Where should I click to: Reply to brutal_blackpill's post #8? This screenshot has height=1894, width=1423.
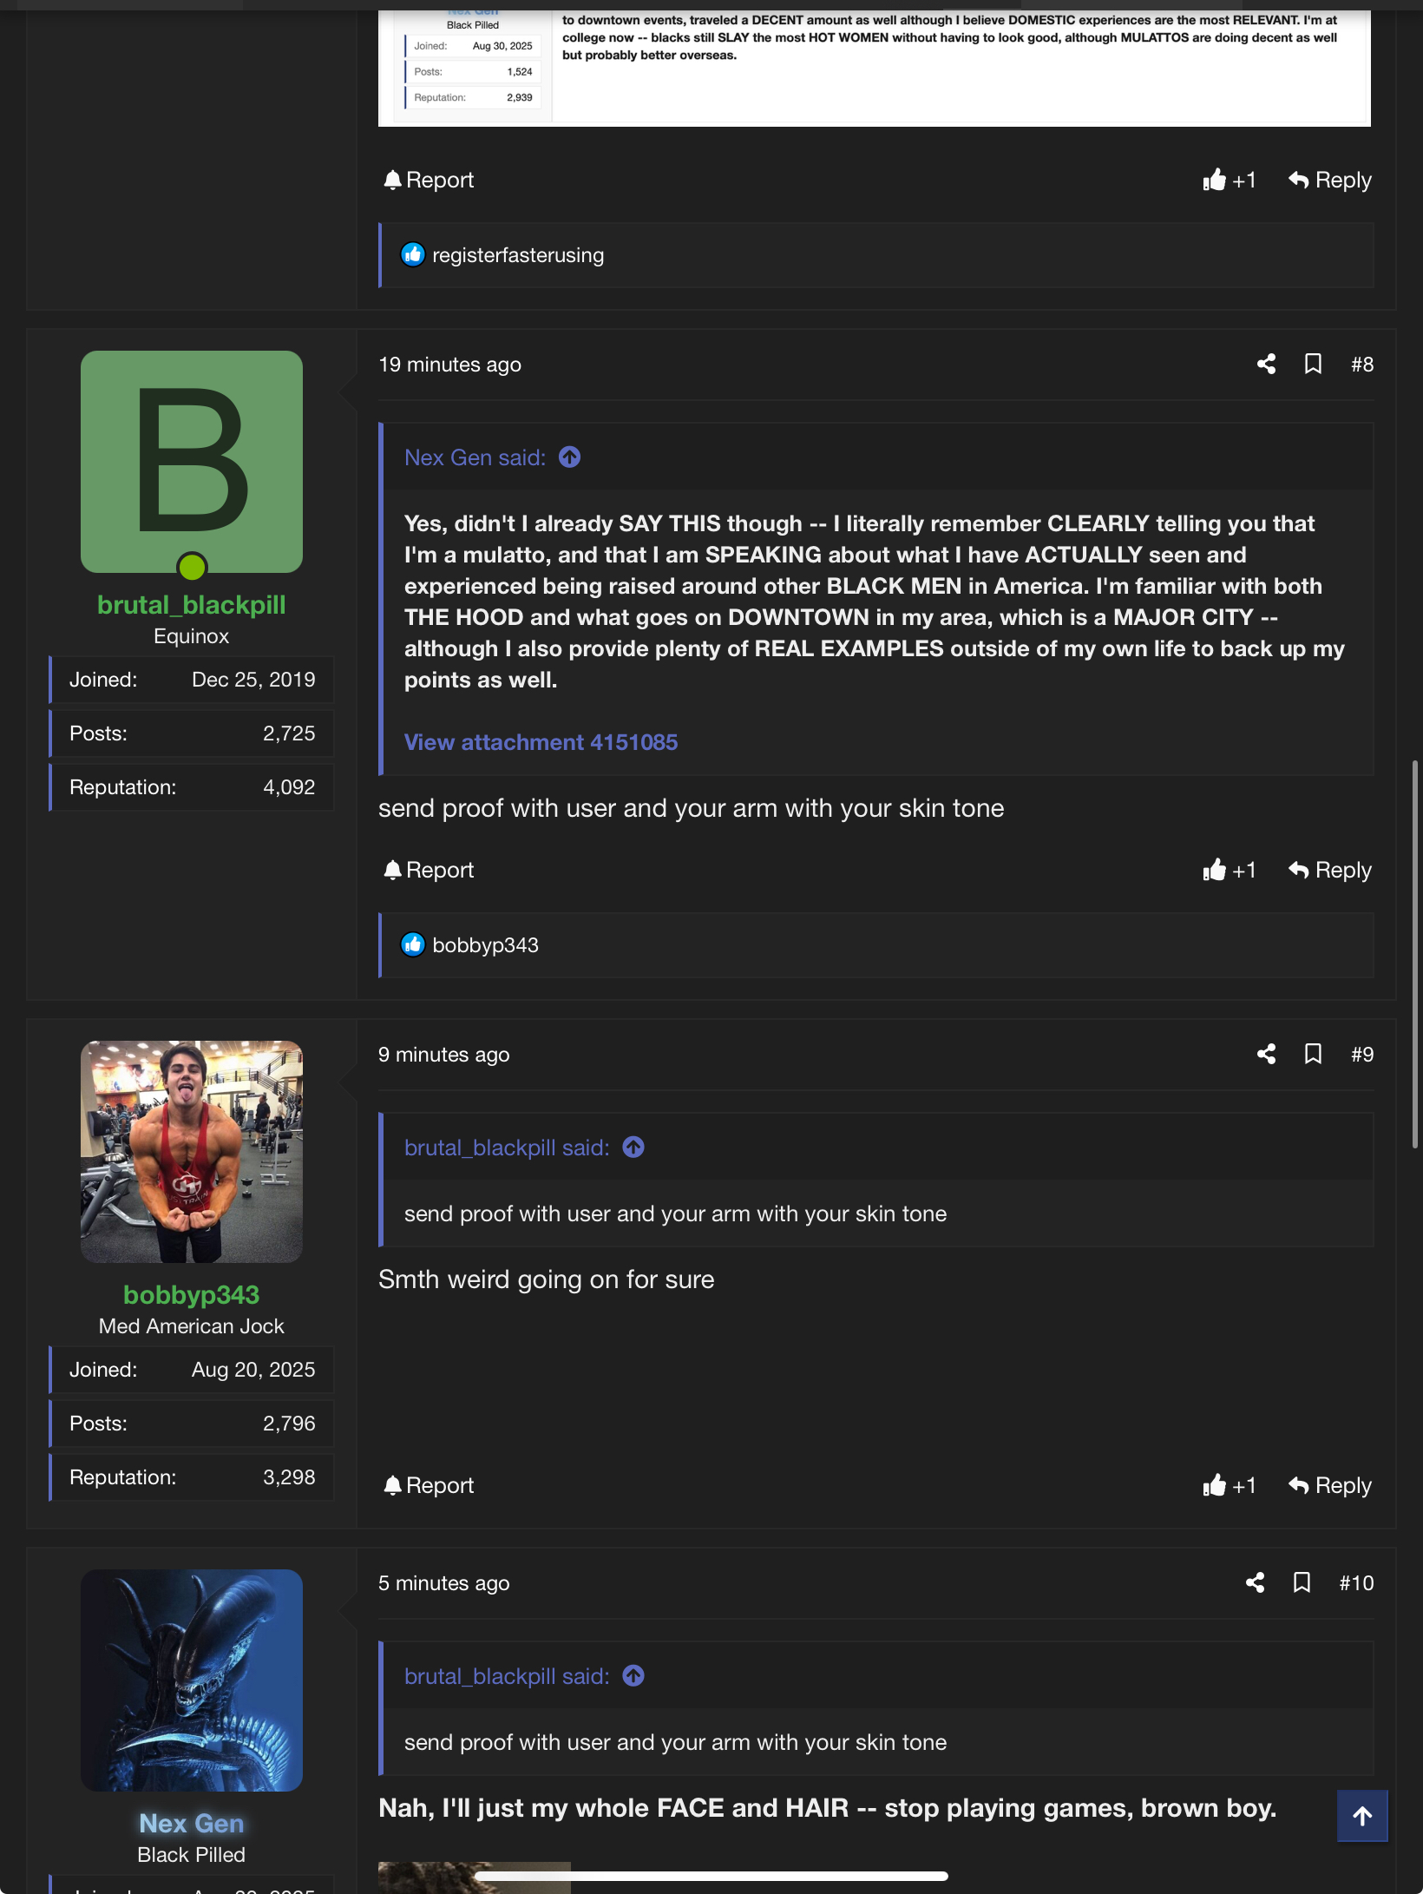pyautogui.click(x=1329, y=871)
